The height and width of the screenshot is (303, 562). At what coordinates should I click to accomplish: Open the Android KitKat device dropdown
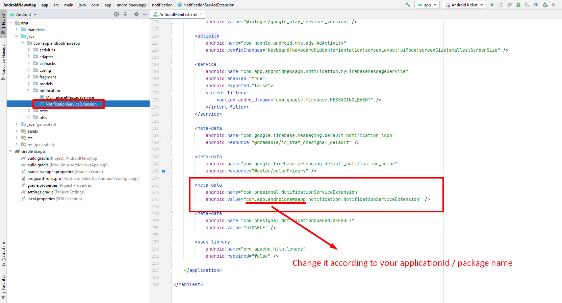point(464,5)
